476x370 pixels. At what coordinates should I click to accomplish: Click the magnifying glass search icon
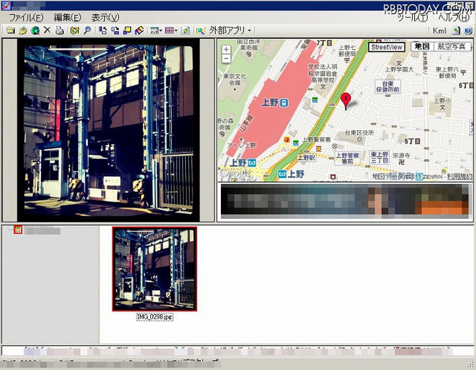87,30
